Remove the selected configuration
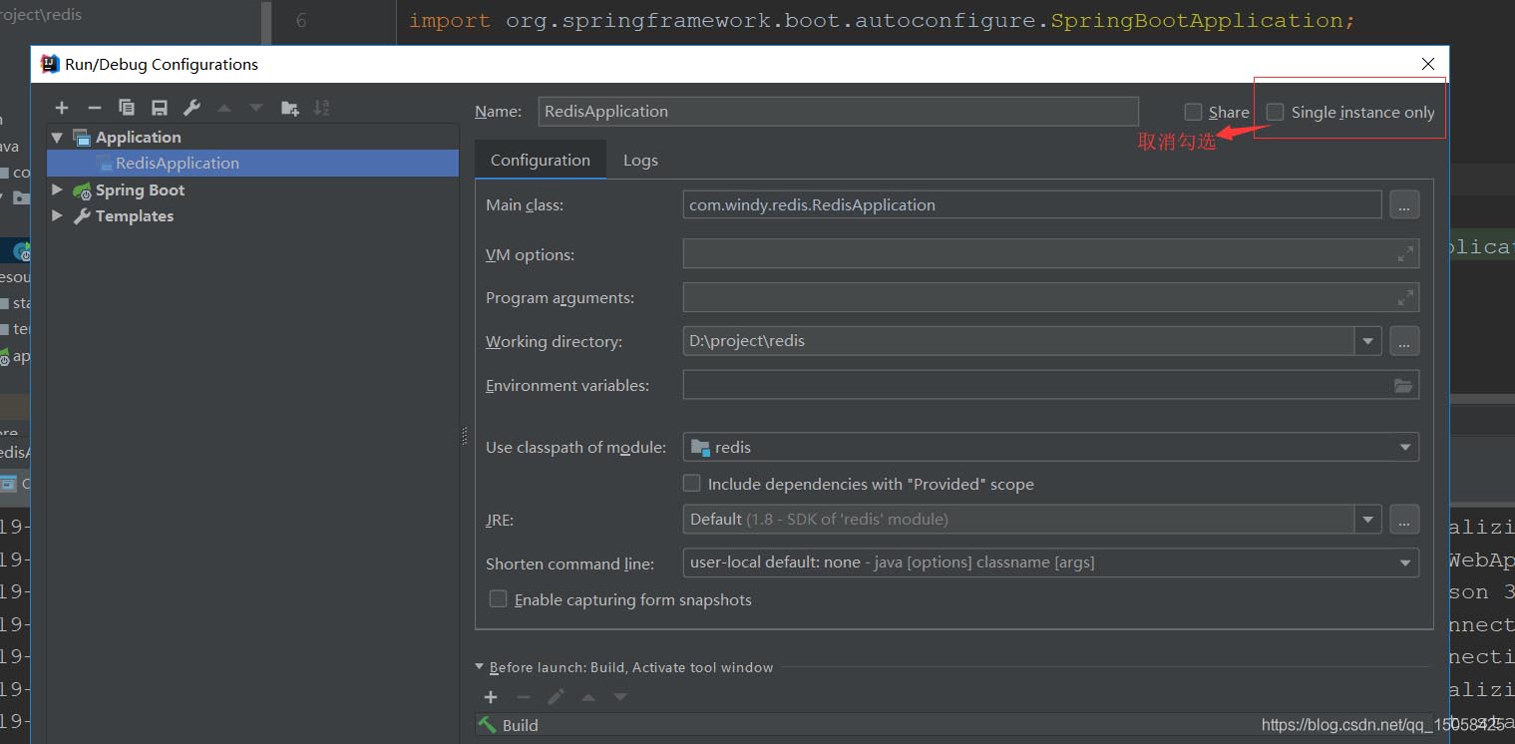Viewport: 1515px width, 744px height. (94, 108)
